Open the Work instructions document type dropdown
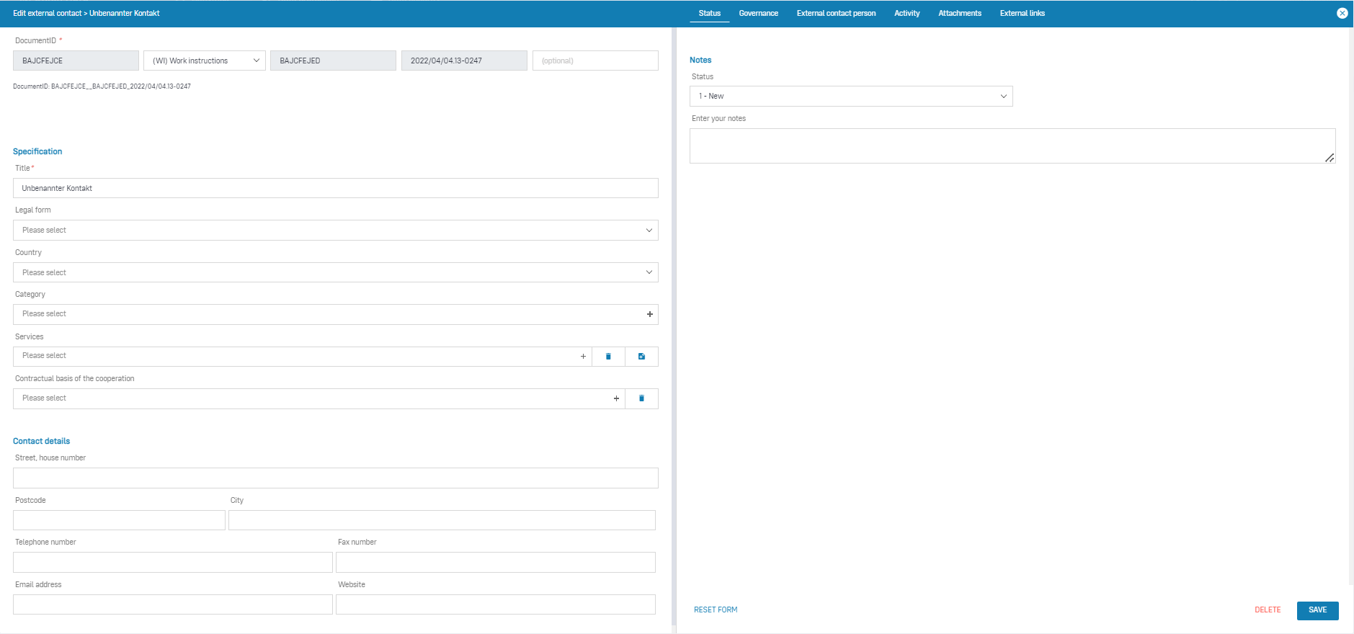Screen dimensions: 1354x634 pos(205,61)
